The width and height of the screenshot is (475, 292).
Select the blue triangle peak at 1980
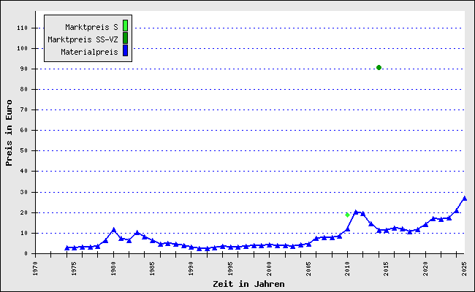pyautogui.click(x=113, y=230)
